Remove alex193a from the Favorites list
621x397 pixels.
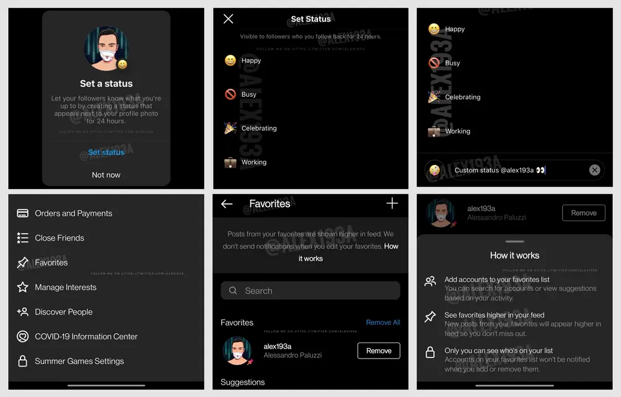pos(379,350)
